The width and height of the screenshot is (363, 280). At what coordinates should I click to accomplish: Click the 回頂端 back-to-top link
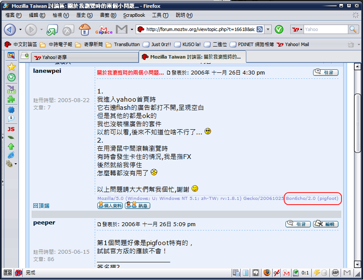41,205
